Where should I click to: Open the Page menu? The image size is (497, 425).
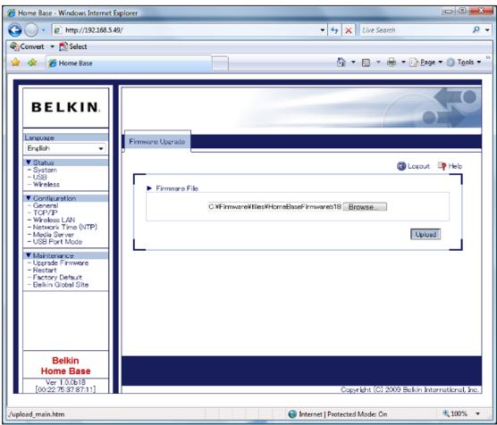425,62
